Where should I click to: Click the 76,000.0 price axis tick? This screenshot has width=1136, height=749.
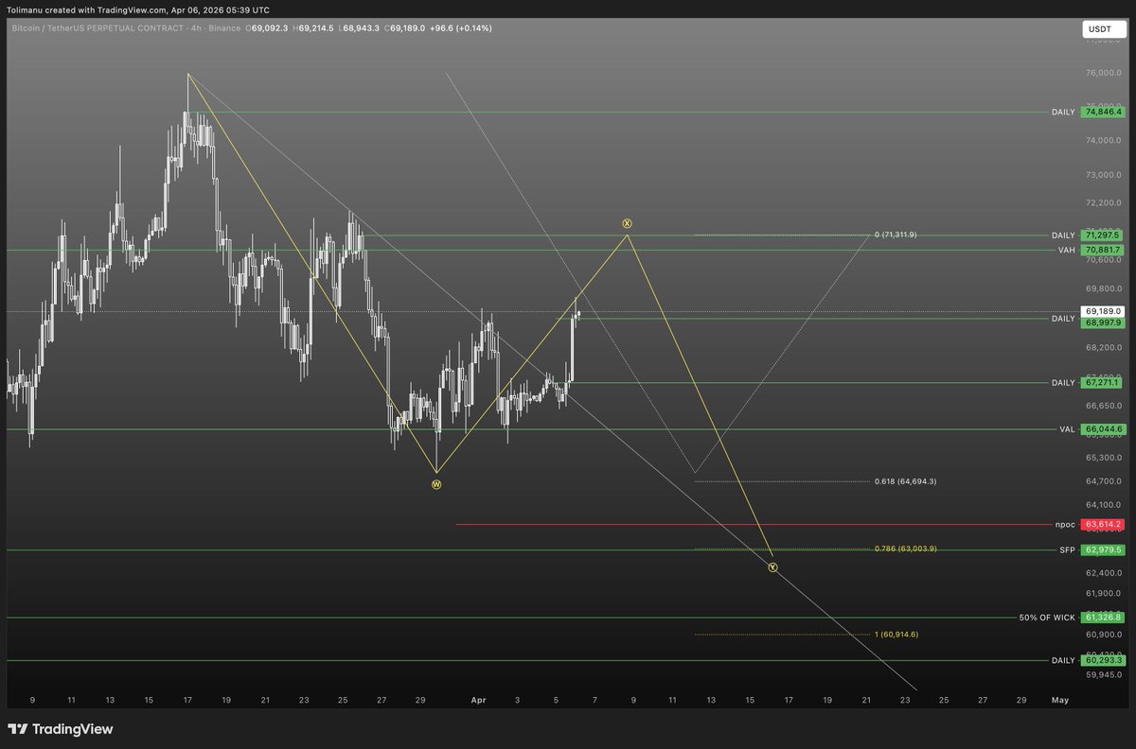(1104, 73)
